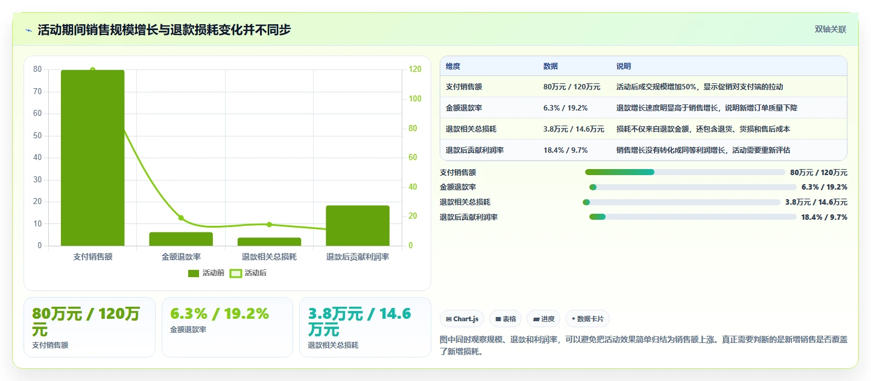Open the 退款相关总损耗 data card
Image resolution: width=871 pixels, height=381 pixels.
point(366,327)
